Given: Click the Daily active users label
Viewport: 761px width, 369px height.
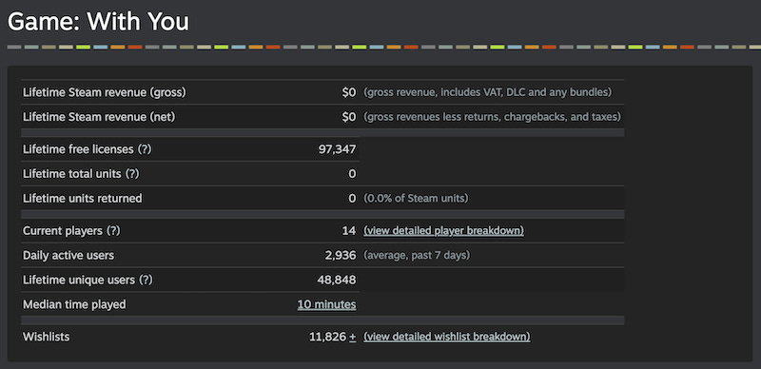Looking at the screenshot, I should (68, 256).
